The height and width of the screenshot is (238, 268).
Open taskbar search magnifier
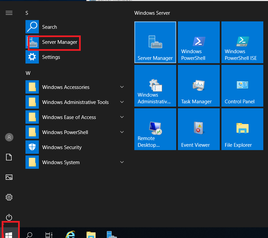[x=29, y=235]
